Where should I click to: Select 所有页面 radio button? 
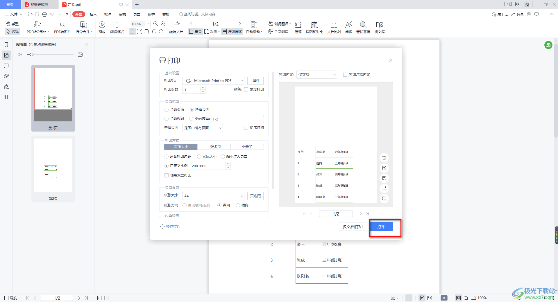click(x=192, y=110)
